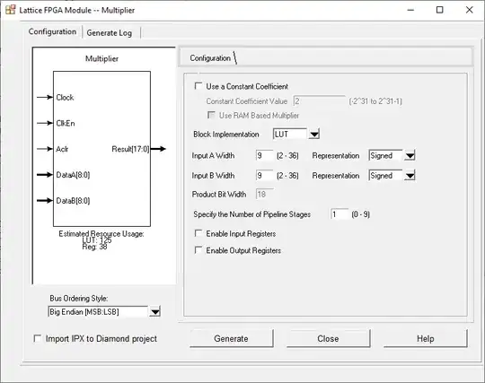
Task: Enable Use a Constant Coefficient checkbox
Action: 198,86
